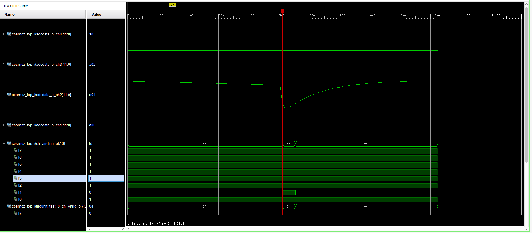The image size is (532, 233).
Task: Click the waveform vertical scrollbar down arrow
Action: click(x=527, y=224)
